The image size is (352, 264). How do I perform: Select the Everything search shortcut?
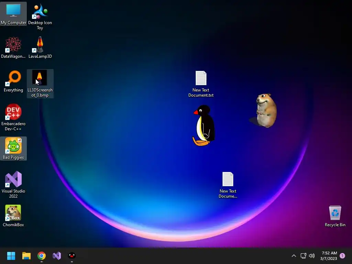click(x=13, y=81)
